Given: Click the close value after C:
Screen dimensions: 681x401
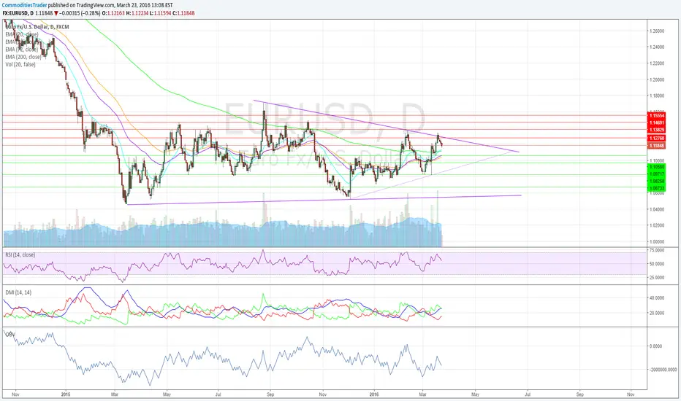Looking at the screenshot, I should 186,13.
